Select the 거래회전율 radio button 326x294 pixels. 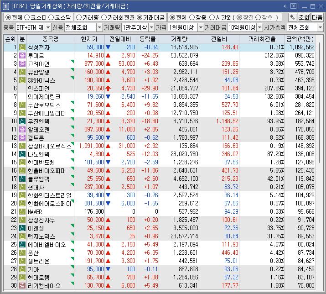pyautogui.click(x=104, y=17)
